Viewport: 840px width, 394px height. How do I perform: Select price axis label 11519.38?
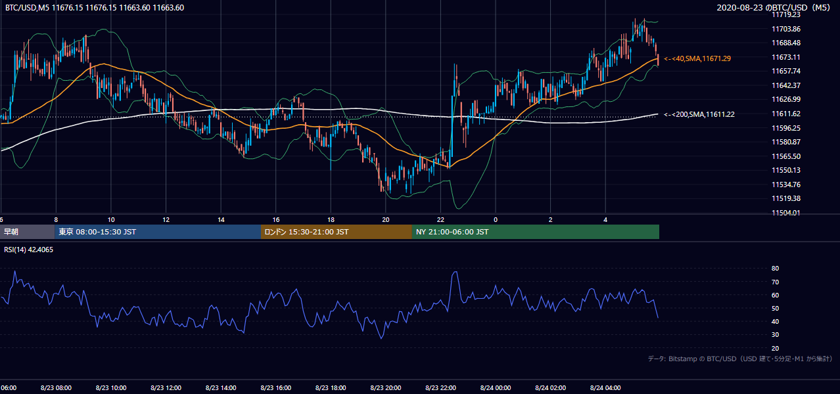click(786, 198)
